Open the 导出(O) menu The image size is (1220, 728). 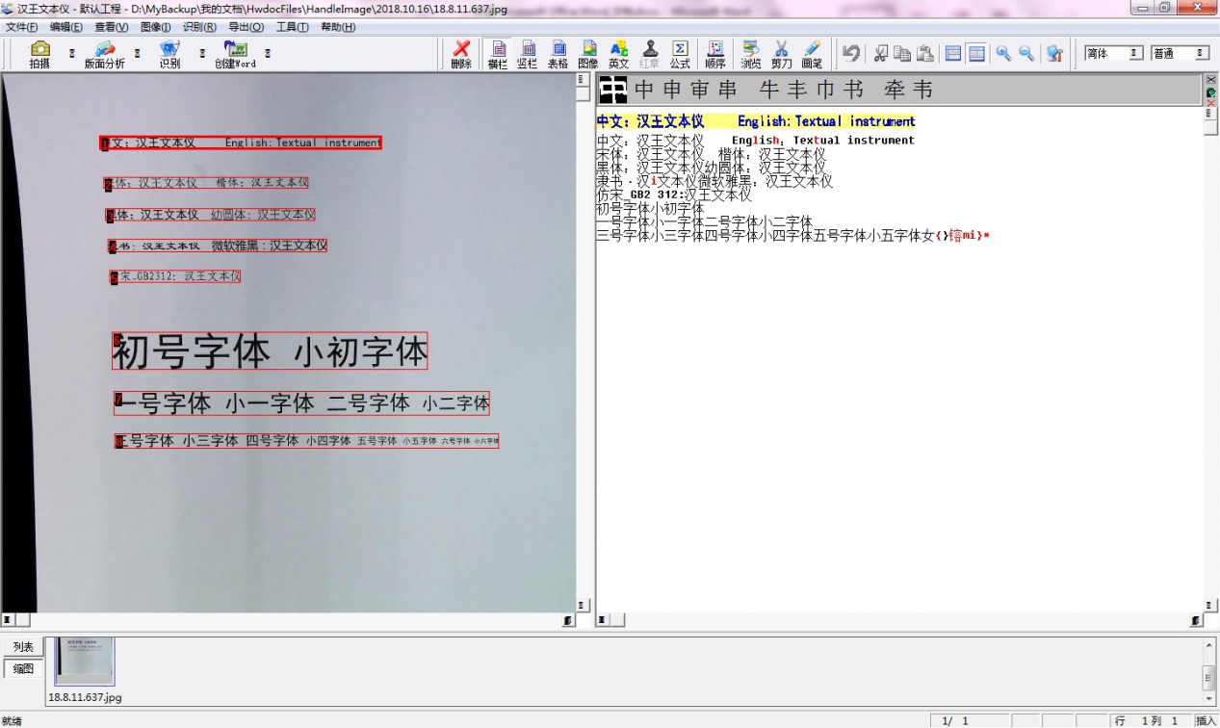(246, 27)
